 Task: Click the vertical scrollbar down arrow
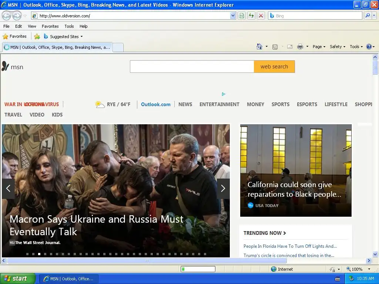pos(375,254)
